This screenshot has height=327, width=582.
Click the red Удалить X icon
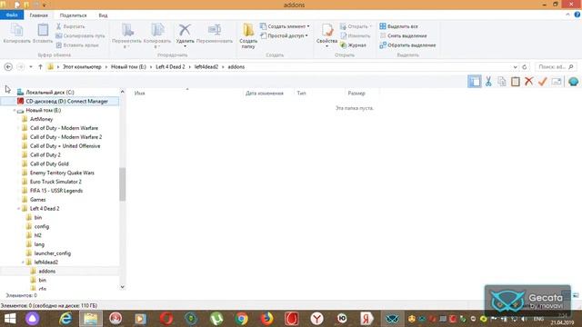coord(185,30)
